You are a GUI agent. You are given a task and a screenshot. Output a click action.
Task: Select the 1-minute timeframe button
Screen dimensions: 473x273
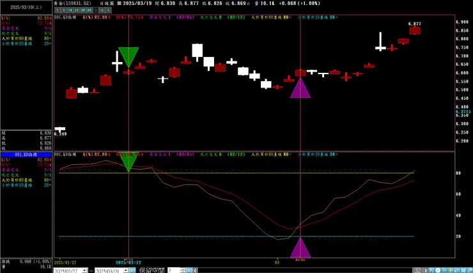[58, 10]
